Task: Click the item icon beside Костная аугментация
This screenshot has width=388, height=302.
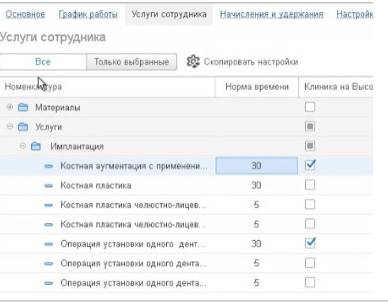Action: pyautogui.click(x=49, y=166)
